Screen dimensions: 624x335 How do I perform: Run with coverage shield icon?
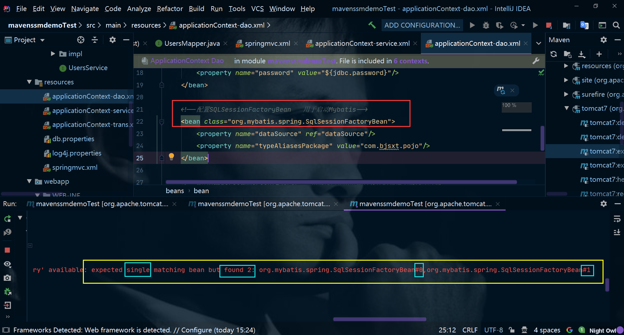tap(500, 25)
